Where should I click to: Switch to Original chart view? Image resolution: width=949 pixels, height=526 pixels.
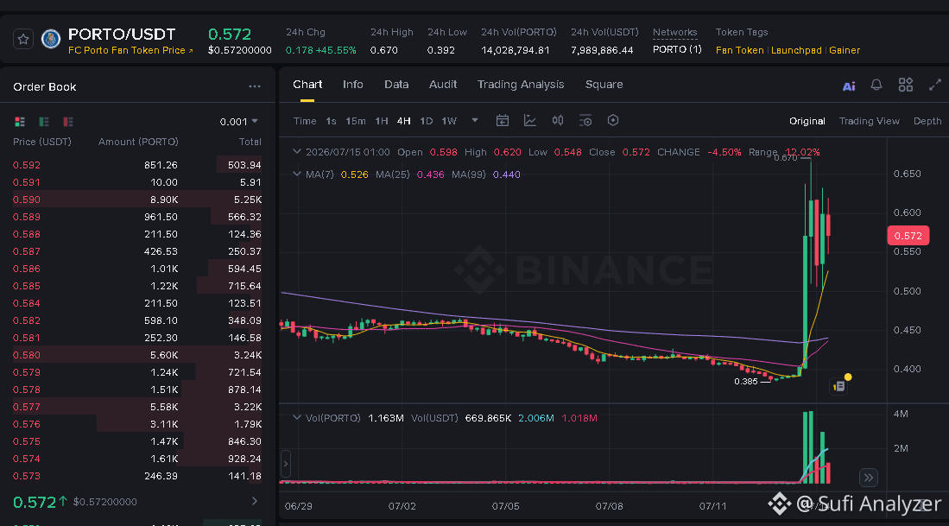(x=807, y=121)
